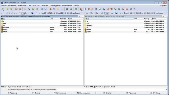This screenshot has height=95, width=169.
Task: Click Alt+F4 Выход button
Action: (155, 93)
